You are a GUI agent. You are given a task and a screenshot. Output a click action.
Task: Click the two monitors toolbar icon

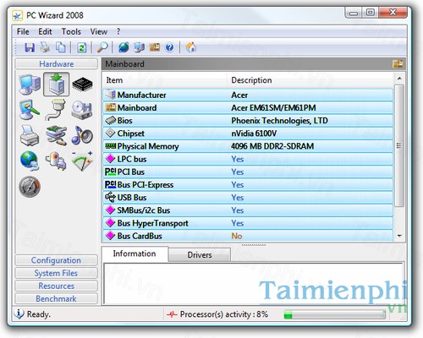pyautogui.click(x=139, y=47)
